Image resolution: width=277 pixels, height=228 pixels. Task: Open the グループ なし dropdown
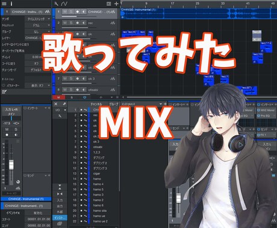pos(38,32)
